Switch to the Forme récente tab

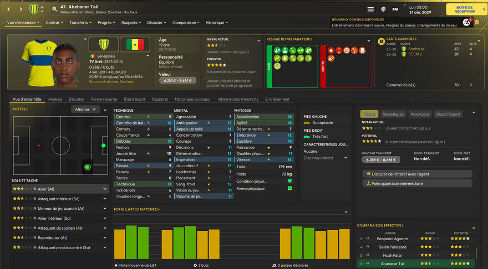[x=104, y=99]
